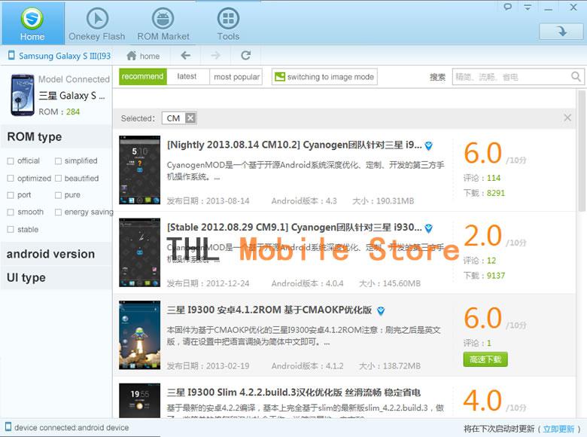
Task: Expand the android version section
Action: (x=56, y=254)
